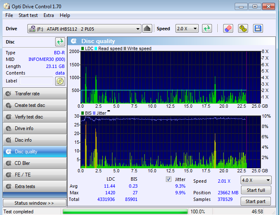The width and height of the screenshot is (280, 215).
Task: Click the BIS max value 27
Action: (135, 193)
